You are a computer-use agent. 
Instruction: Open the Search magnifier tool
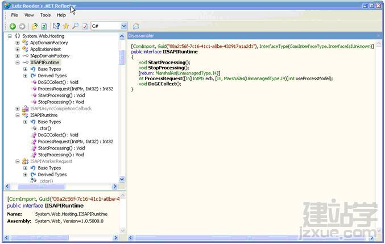[76, 26]
